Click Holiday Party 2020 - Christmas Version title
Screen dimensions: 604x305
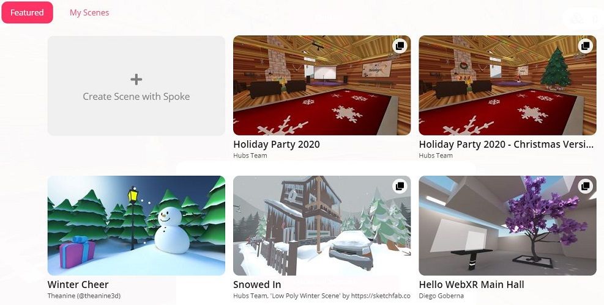pyautogui.click(x=506, y=145)
